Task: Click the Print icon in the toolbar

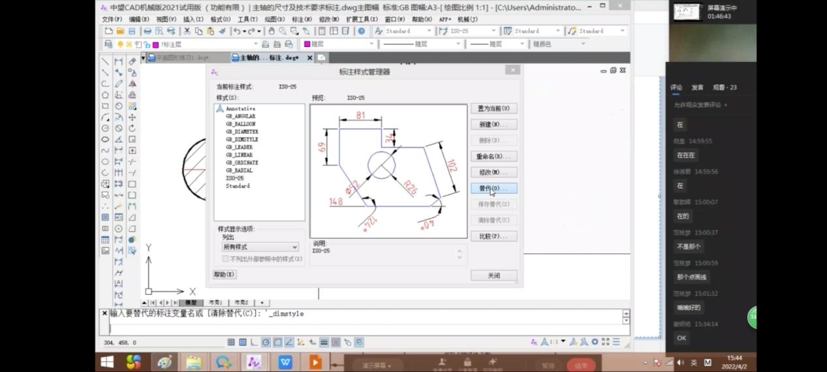Action: pyautogui.click(x=148, y=31)
